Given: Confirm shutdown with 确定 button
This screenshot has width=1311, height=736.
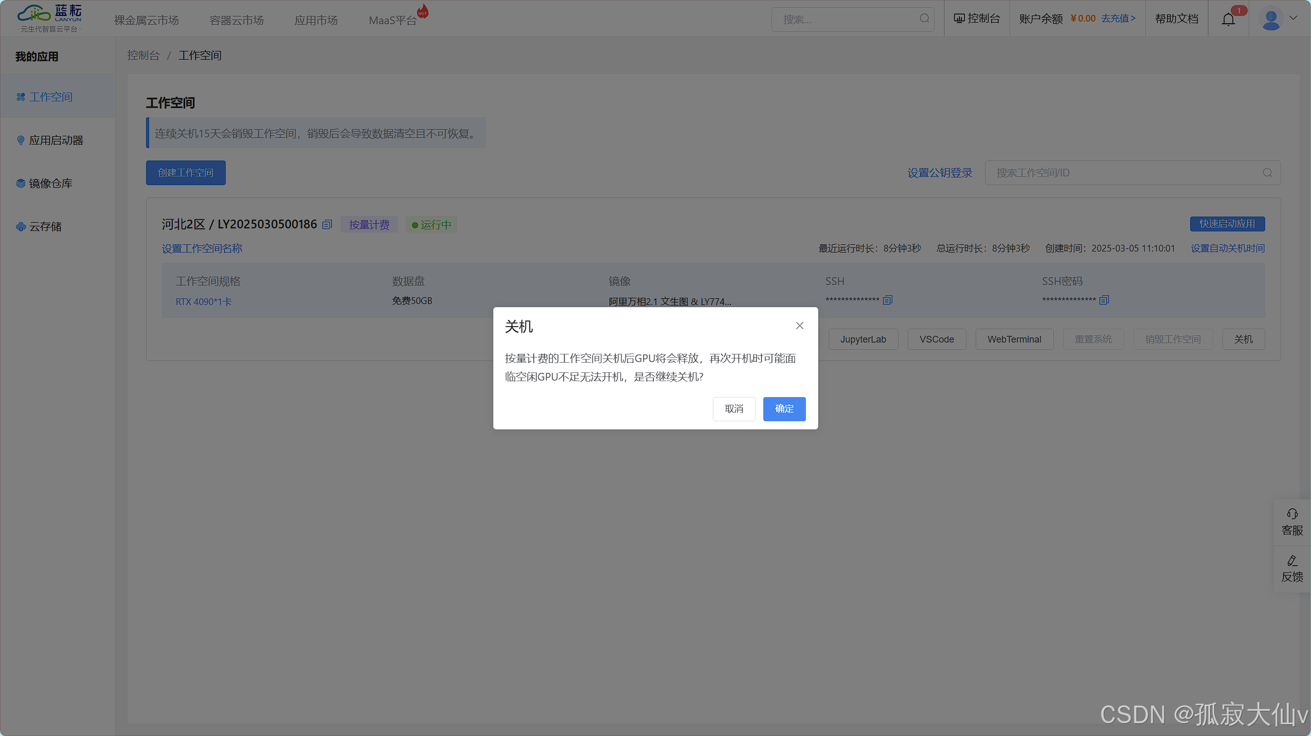Looking at the screenshot, I should point(784,409).
